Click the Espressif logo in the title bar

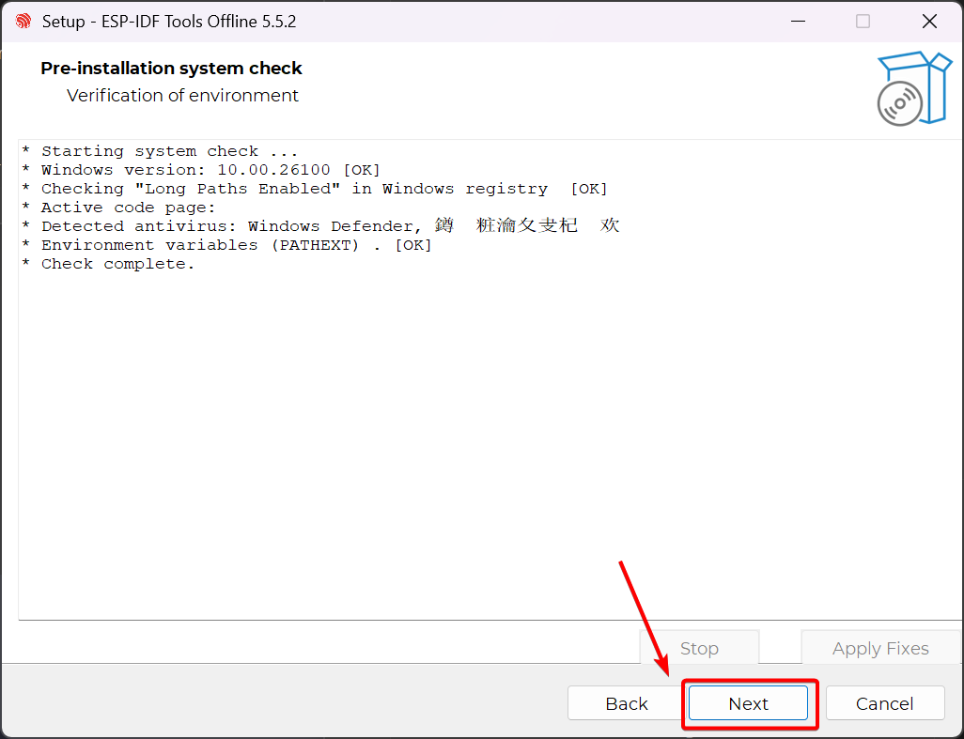[x=23, y=21]
